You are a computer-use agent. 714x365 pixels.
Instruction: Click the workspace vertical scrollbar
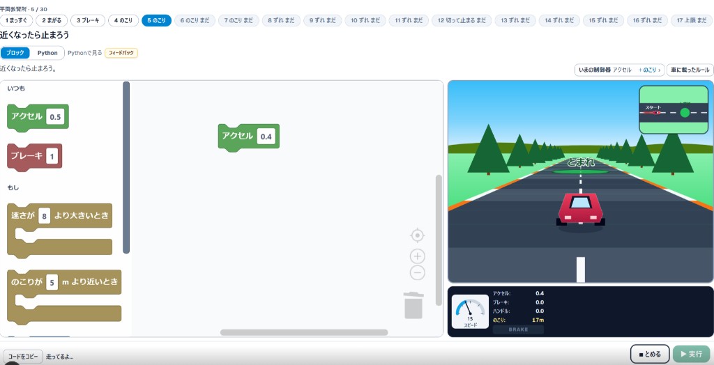click(x=439, y=240)
